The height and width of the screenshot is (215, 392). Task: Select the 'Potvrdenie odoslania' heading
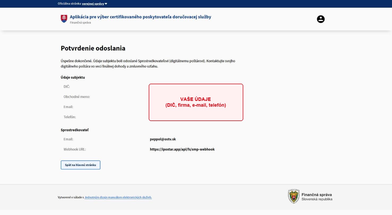click(93, 48)
